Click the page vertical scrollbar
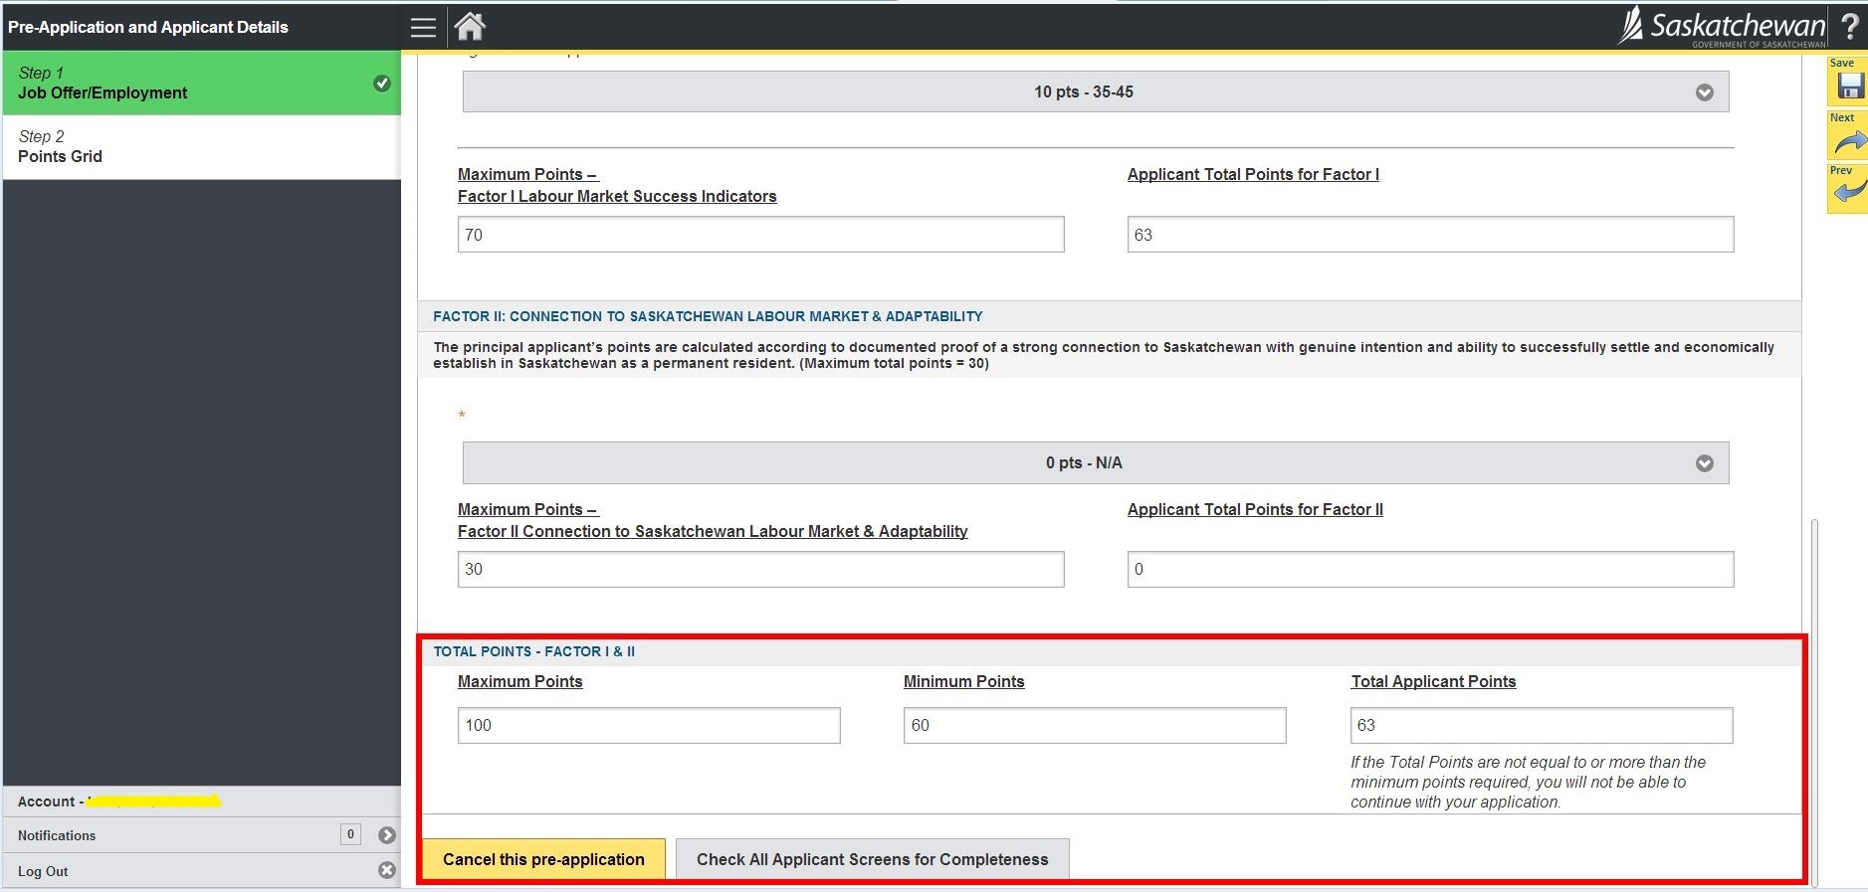The height and width of the screenshot is (892, 1868). click(x=1814, y=696)
